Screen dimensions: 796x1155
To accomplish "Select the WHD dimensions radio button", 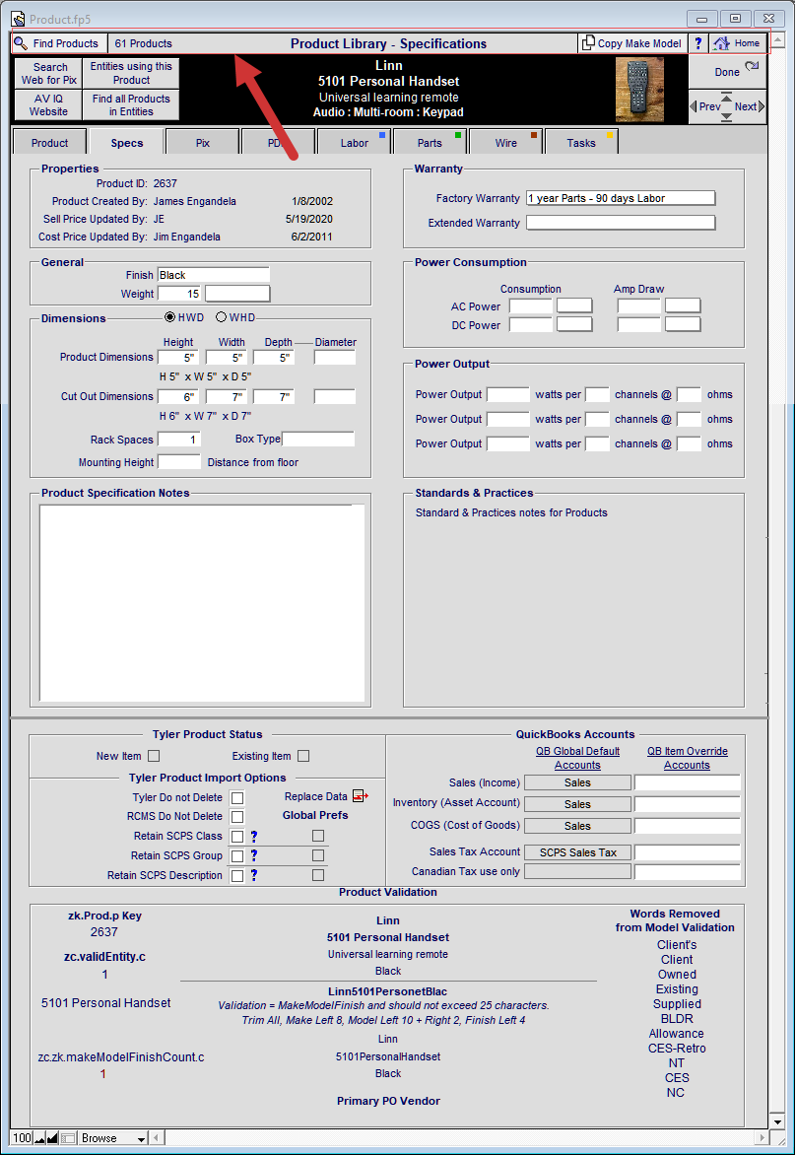I will (221, 317).
